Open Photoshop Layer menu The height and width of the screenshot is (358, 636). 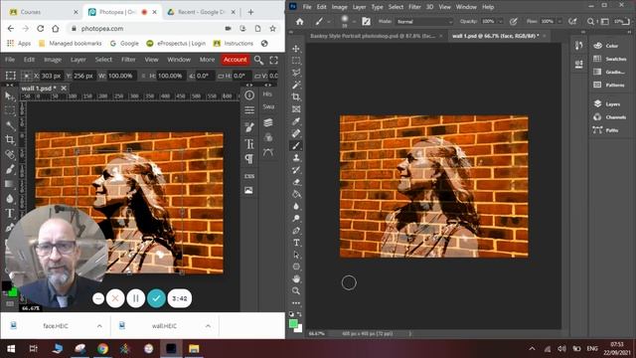359,7
